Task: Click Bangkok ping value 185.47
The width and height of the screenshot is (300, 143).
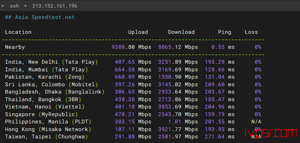Action: point(215,99)
